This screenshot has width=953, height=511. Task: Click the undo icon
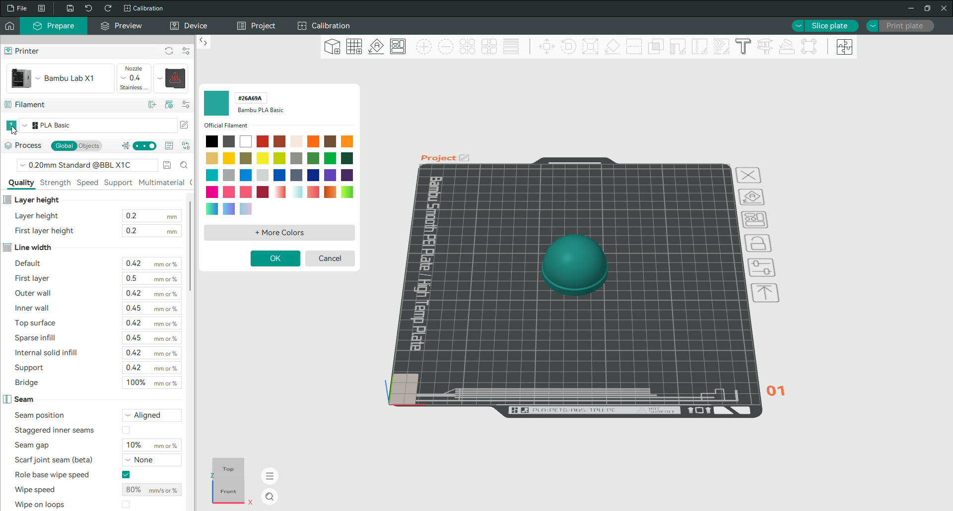tap(88, 8)
